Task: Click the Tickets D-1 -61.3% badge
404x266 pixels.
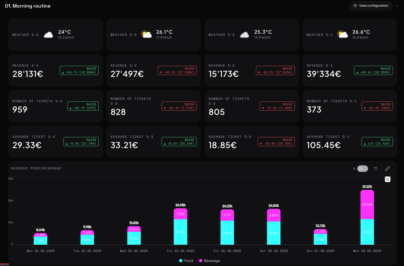Action: point(377,106)
